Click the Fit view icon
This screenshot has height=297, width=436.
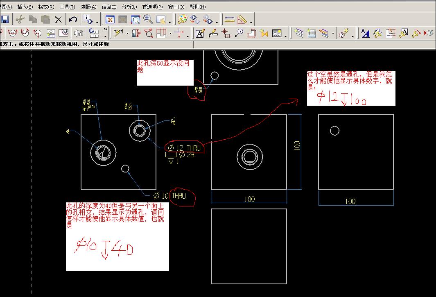(x=110, y=20)
